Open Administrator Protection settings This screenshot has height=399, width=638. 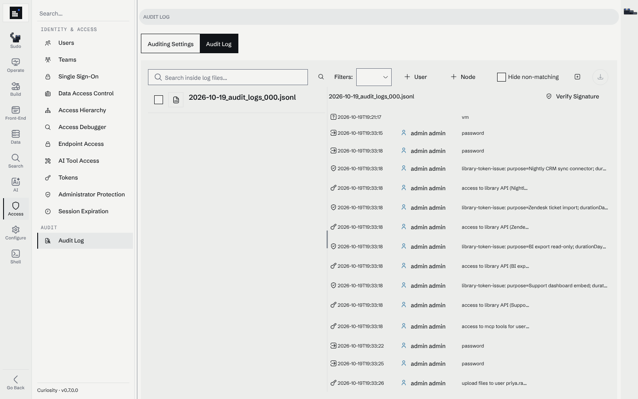[x=85, y=195]
